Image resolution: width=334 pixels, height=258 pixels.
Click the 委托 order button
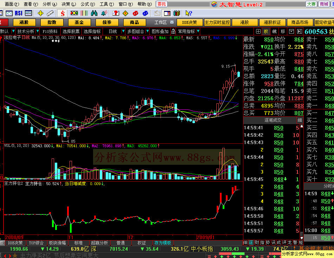tap(162, 4)
